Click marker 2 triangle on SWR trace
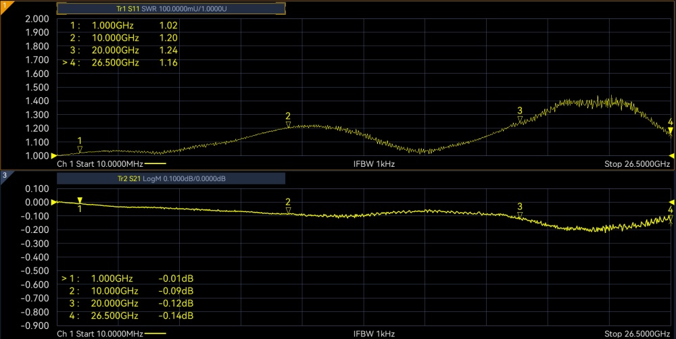This screenshot has width=676, height=339. (288, 124)
